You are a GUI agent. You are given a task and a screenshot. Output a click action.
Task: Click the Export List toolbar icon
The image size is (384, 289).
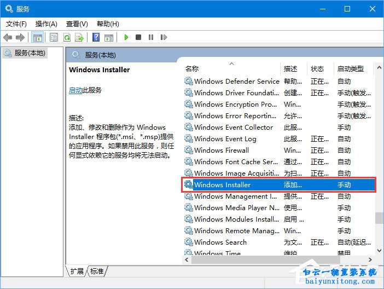click(x=79, y=38)
